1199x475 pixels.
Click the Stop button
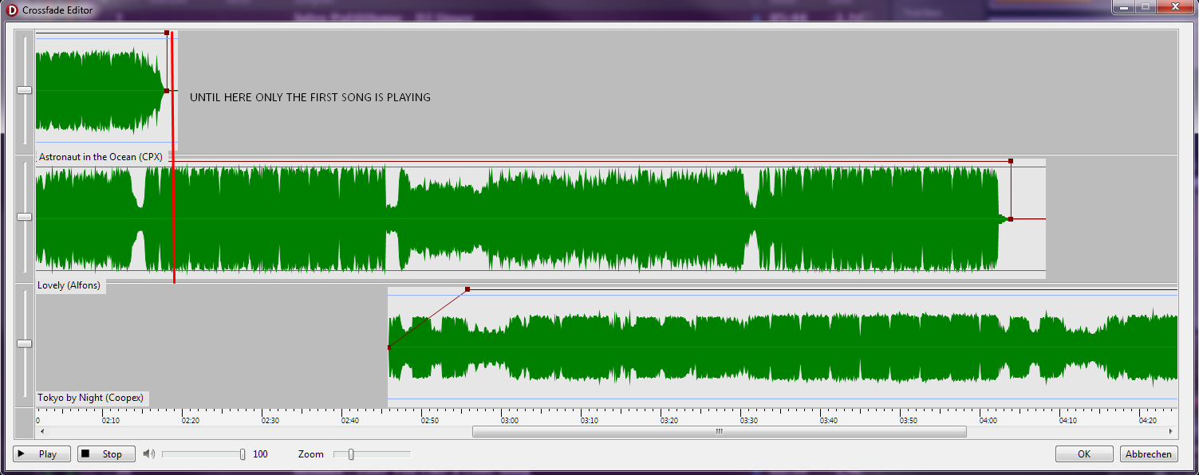(106, 454)
